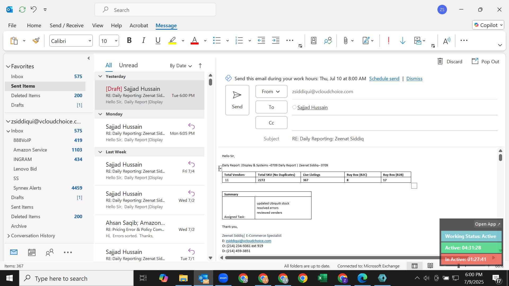
Task: Switch to Mail view icon
Action: (x=14, y=252)
